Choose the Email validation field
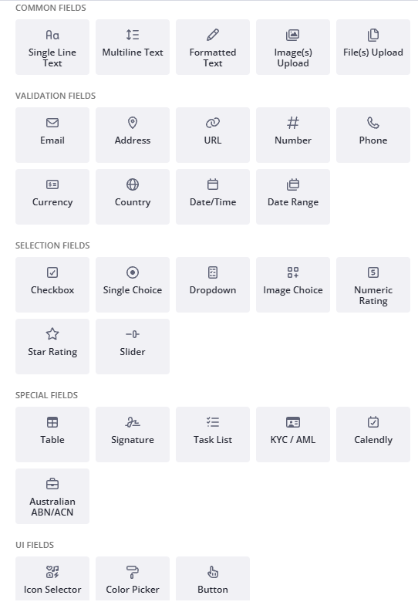Screen dimensions: 418x602 coord(52,135)
